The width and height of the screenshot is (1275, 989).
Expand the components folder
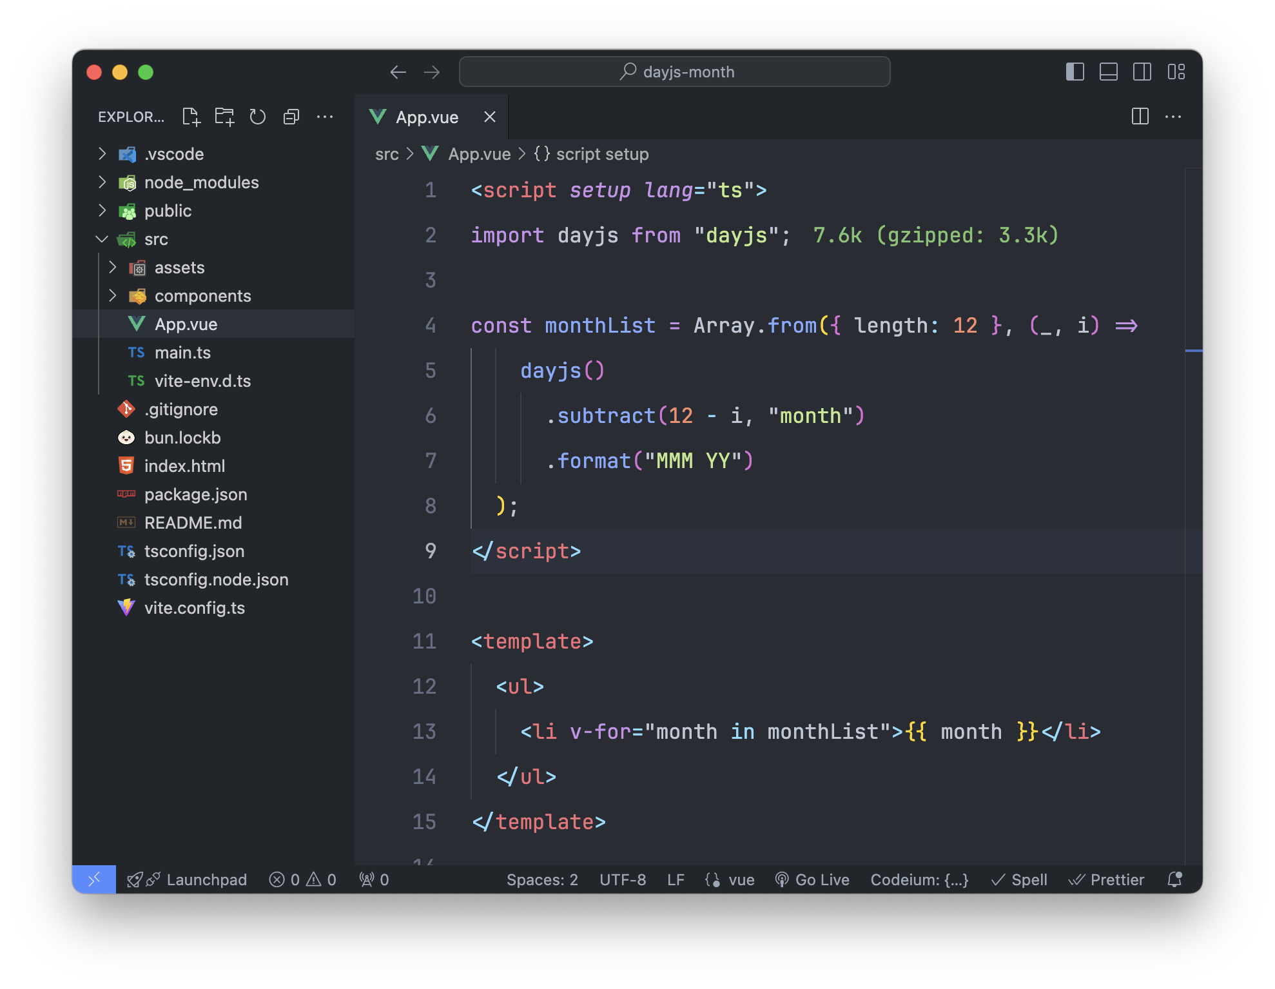pos(213,296)
